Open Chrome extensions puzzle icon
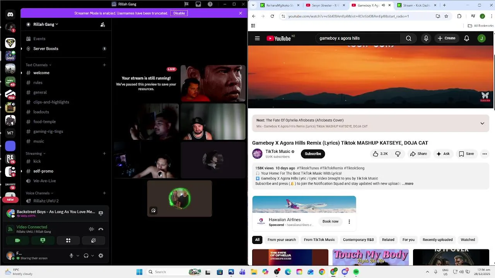The height and width of the screenshot is (278, 495). pos(459,16)
